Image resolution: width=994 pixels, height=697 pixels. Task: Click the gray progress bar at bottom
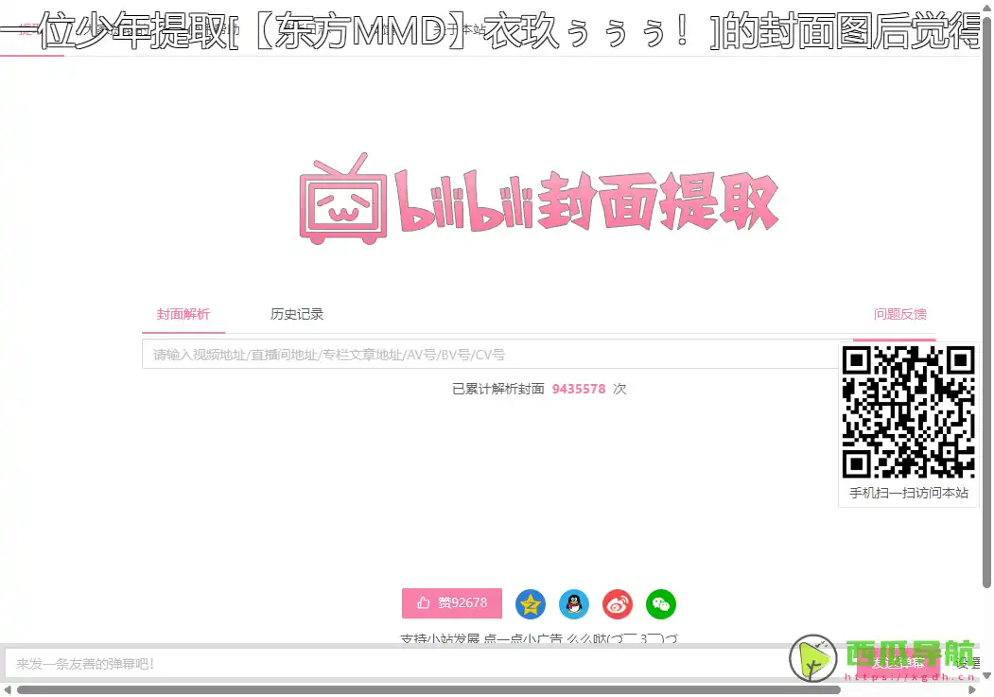426,688
